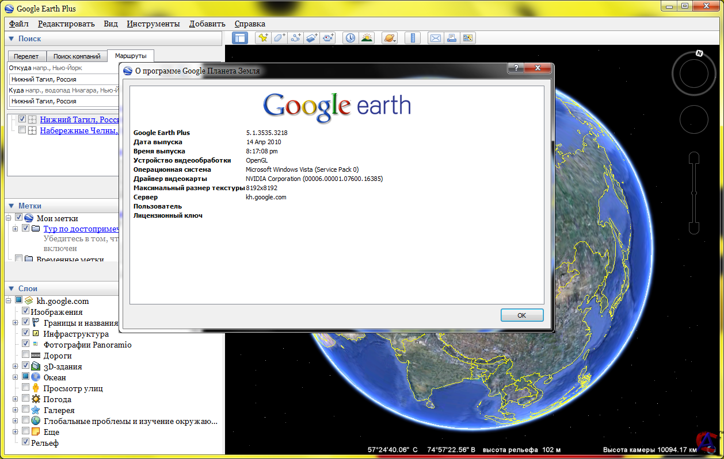Expand the Погода layer tree node
Screen dimensions: 724x459
[16, 399]
